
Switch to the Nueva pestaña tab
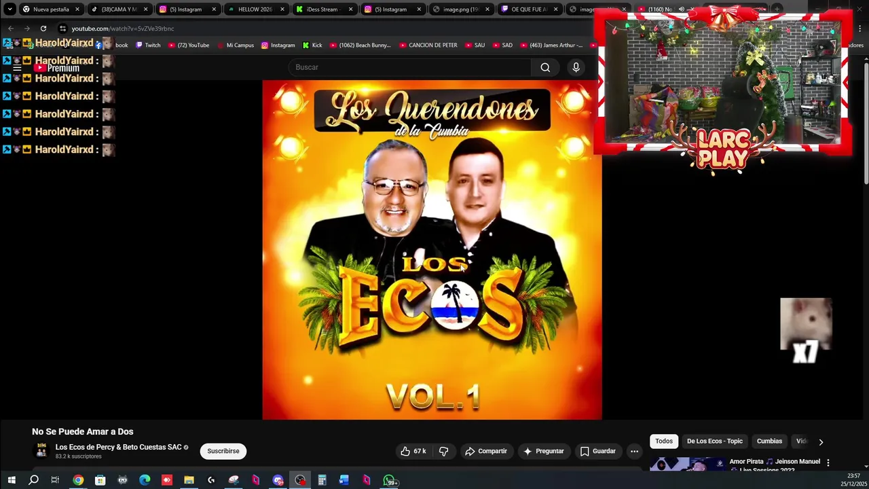coord(51,10)
